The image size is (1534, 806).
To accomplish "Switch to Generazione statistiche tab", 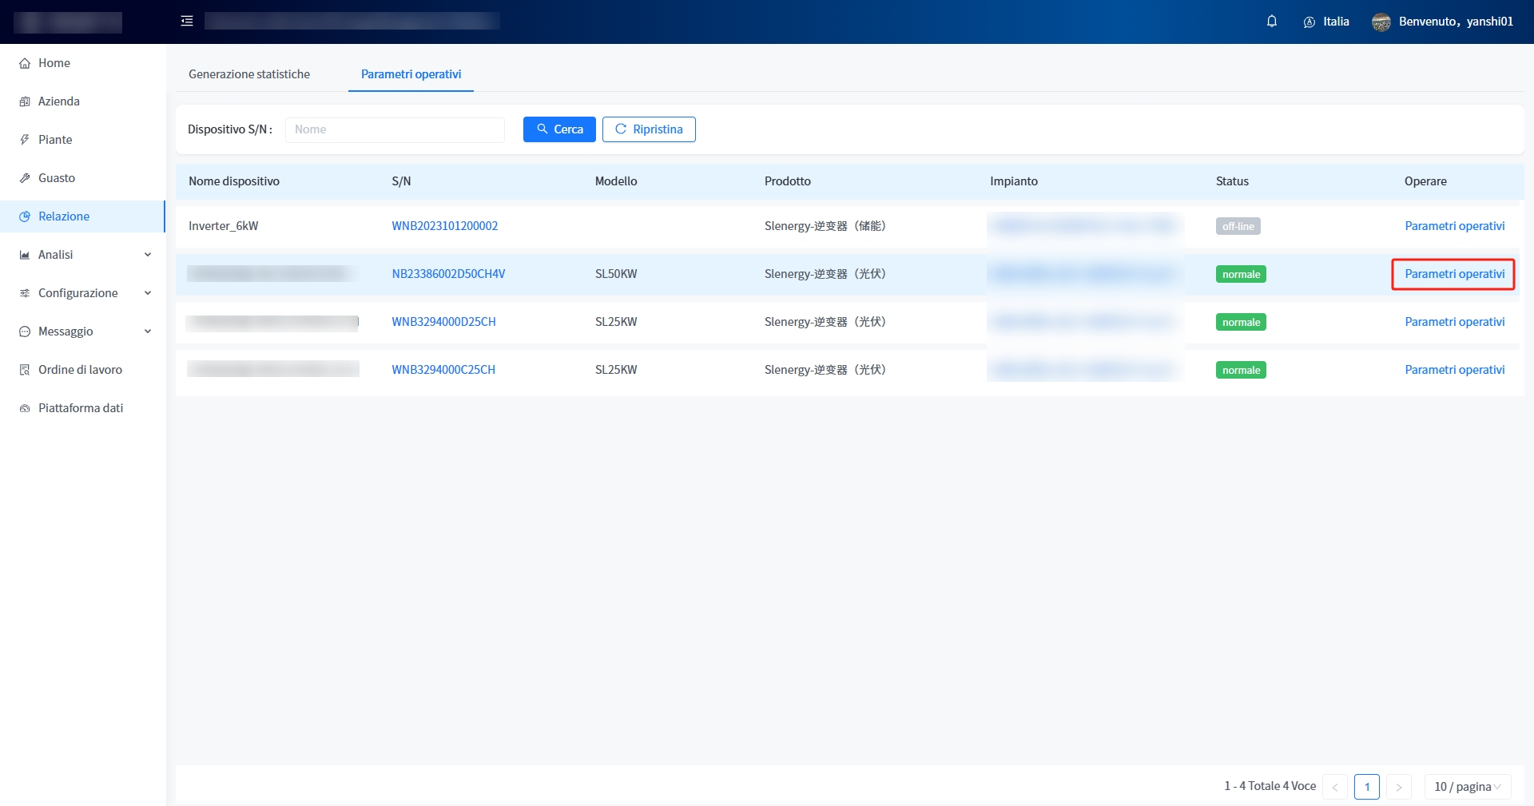I will (249, 74).
